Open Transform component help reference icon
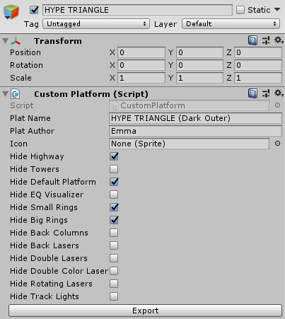Viewport: 285px width, 319px height. (252, 40)
